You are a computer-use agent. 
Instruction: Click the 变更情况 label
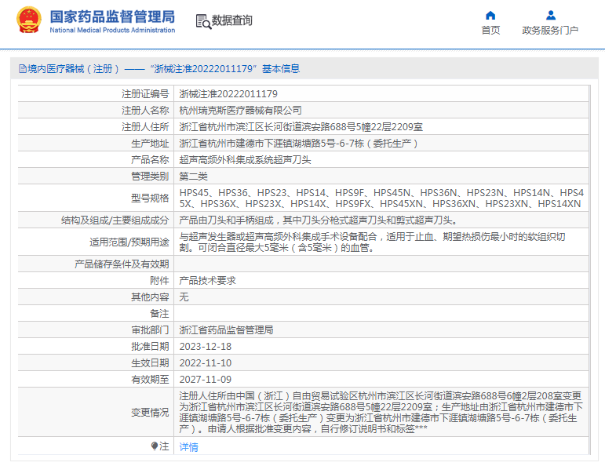(x=150, y=413)
